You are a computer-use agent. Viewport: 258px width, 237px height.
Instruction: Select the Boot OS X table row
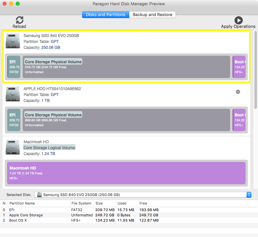tap(129, 220)
